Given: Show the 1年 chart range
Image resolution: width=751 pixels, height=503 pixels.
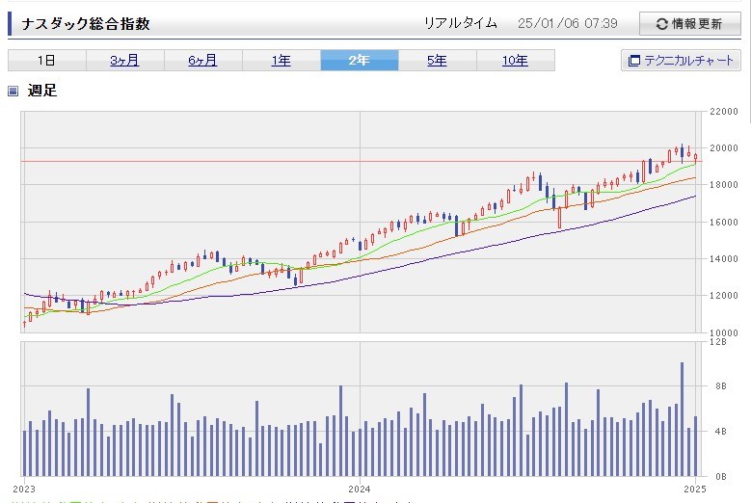Looking at the screenshot, I should pos(281,61).
